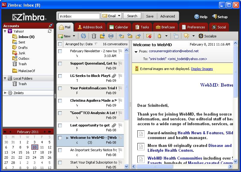Viewport: 241px width, 172px height.
Task: Click the consumerregistration@webmd.net sender link
Action: click(x=174, y=51)
